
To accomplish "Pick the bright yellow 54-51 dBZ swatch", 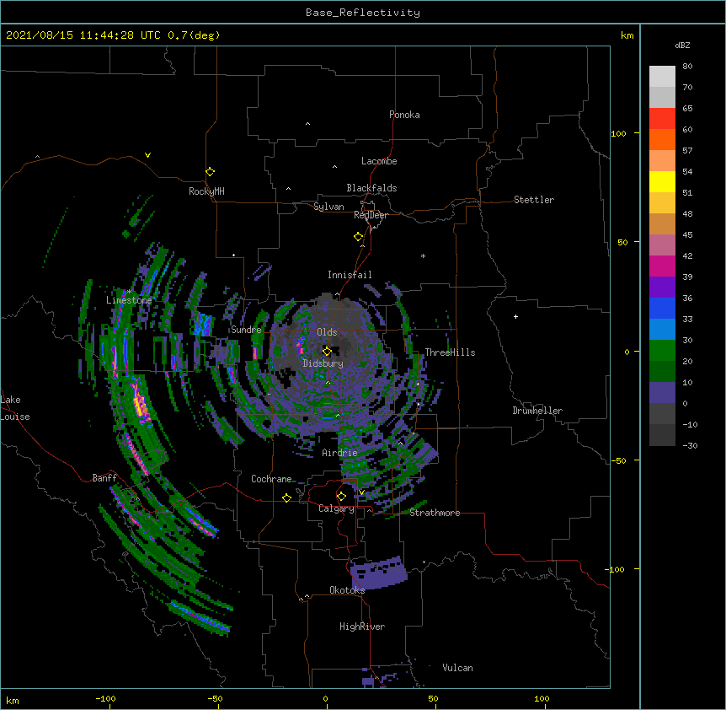I will tap(662, 181).
